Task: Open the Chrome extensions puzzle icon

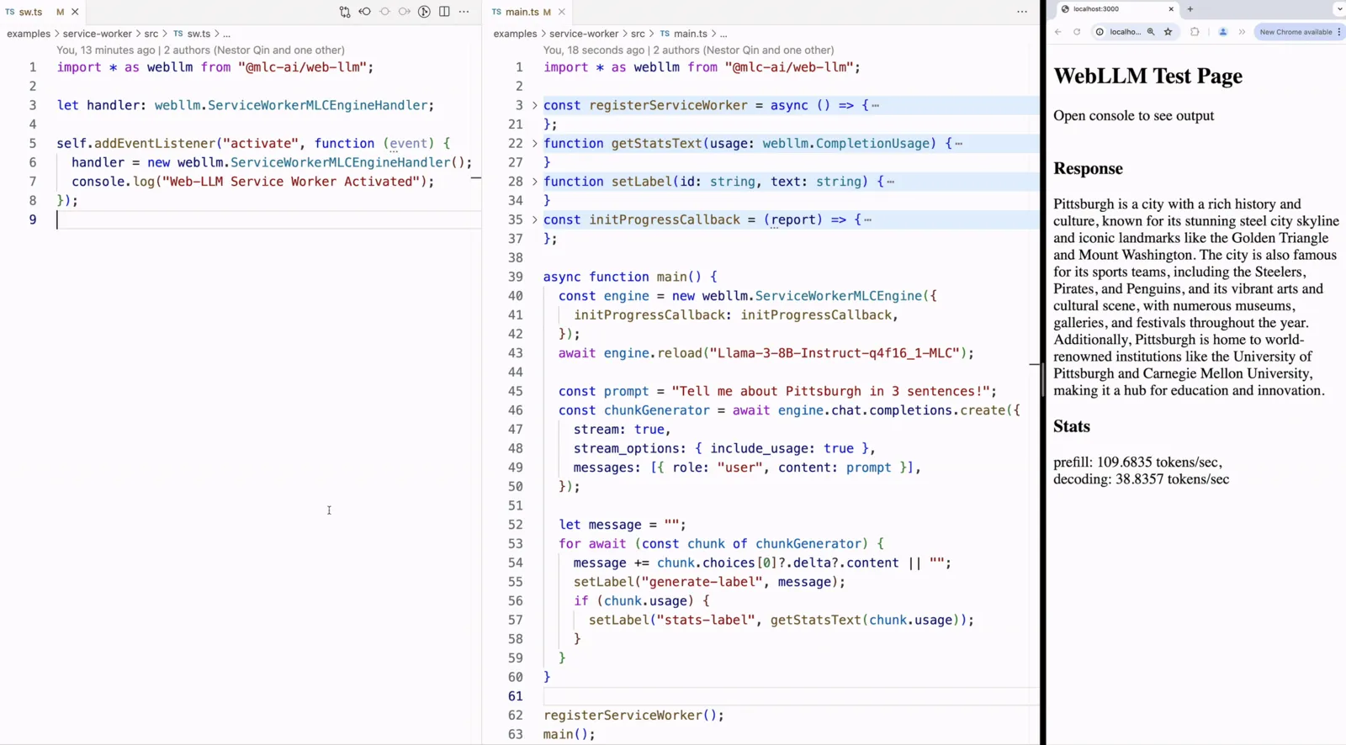Action: pyautogui.click(x=1195, y=32)
